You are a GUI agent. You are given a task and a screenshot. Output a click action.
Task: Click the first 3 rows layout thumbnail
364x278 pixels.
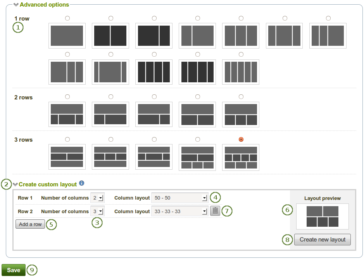pyautogui.click(x=67, y=157)
